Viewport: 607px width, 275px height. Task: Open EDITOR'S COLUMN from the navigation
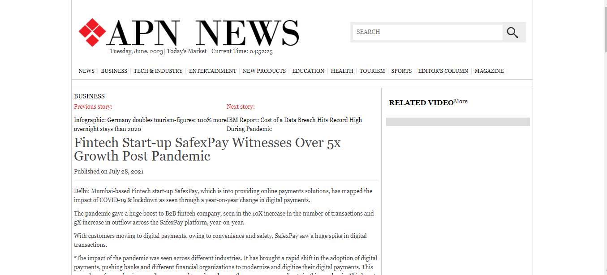[x=443, y=71]
